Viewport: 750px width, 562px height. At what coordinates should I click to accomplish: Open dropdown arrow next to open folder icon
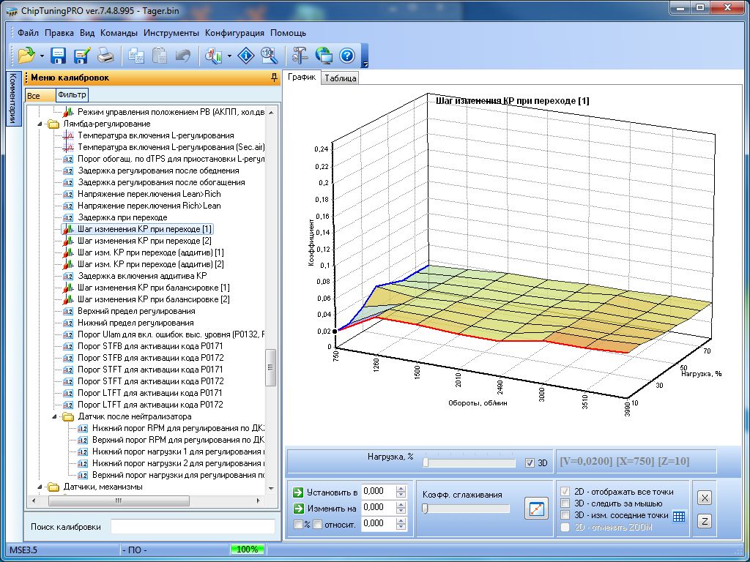(x=42, y=56)
